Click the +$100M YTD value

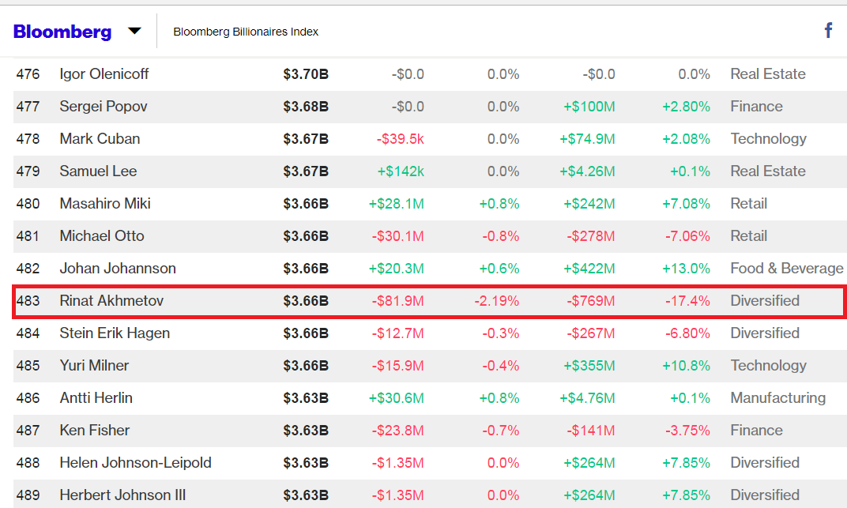[x=589, y=107]
